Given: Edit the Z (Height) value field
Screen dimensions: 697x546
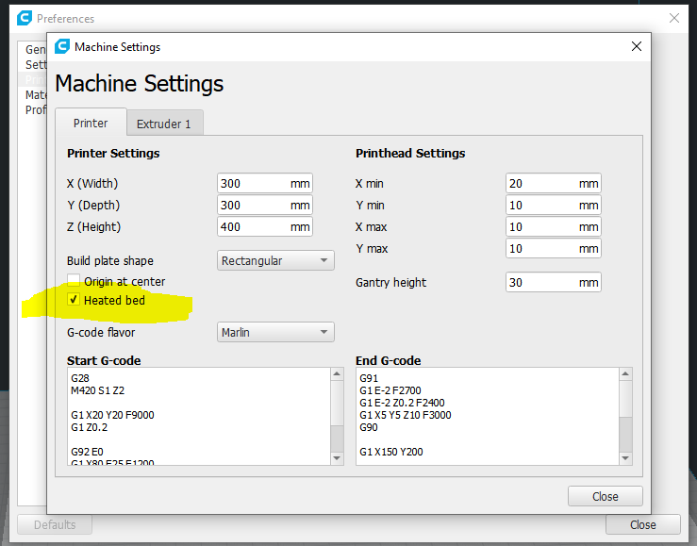Looking at the screenshot, I should click(x=265, y=226).
